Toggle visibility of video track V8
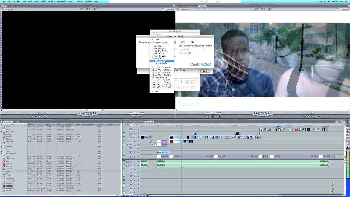 (124, 129)
